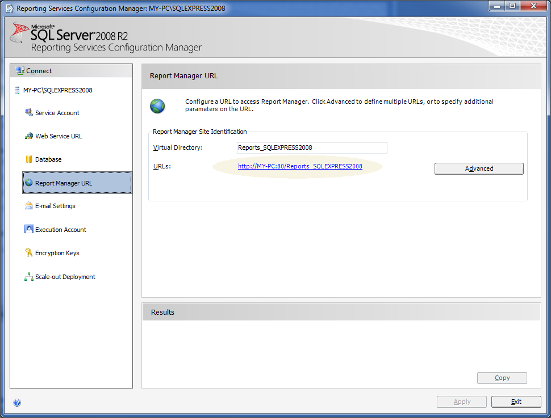Click the Report Manager URL globe icon in sidebar
Screen dimensions: 551x418
(x=29, y=183)
